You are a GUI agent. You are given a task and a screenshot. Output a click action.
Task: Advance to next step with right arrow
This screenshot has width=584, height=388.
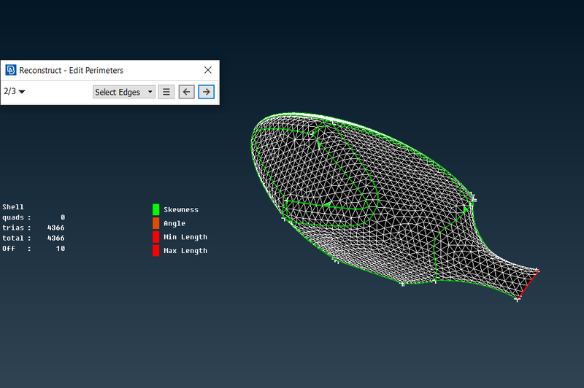(x=207, y=92)
